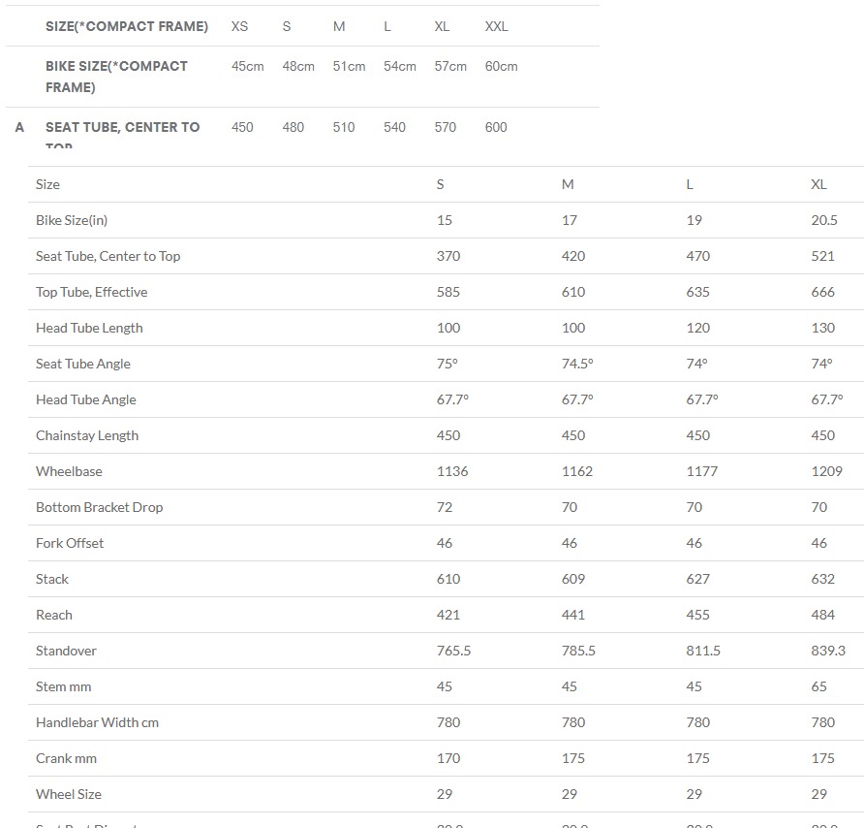Click the Handlebar Width cm label
This screenshot has height=828, width=864.
[97, 722]
